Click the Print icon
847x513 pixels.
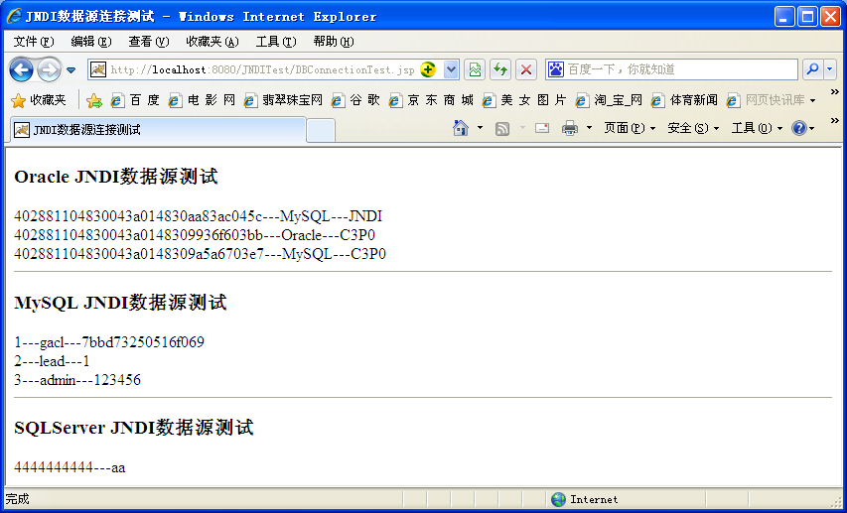point(570,128)
